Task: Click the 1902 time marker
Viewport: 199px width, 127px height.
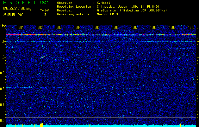Action: [39, 28]
